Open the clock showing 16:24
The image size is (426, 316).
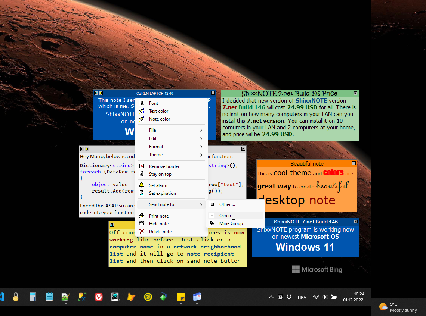pyautogui.click(x=354, y=297)
